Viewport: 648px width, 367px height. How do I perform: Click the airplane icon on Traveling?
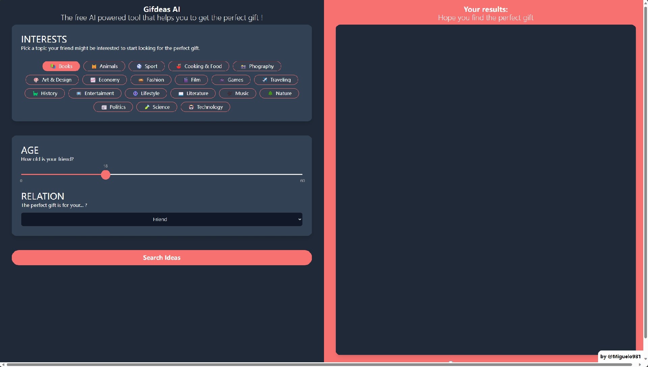coord(265,80)
